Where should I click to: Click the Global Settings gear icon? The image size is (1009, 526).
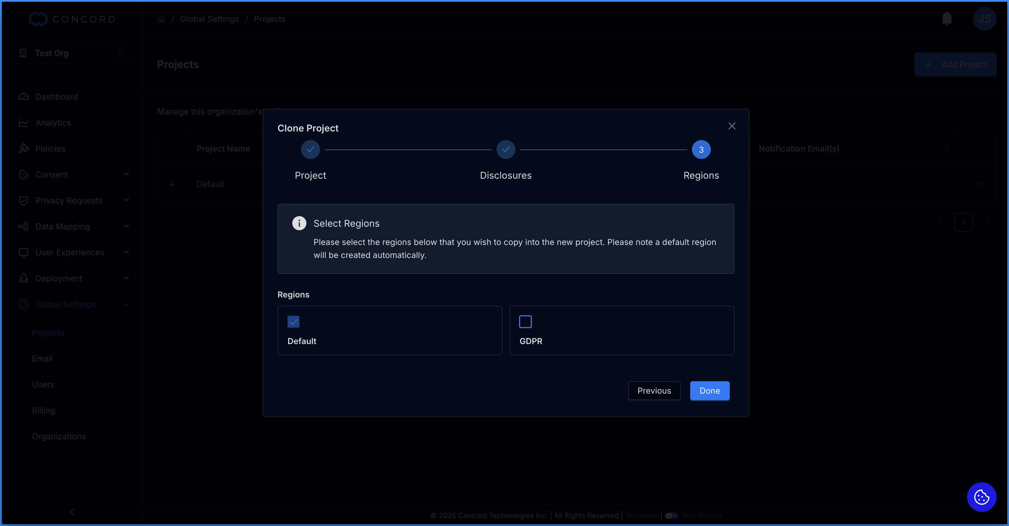(x=24, y=304)
